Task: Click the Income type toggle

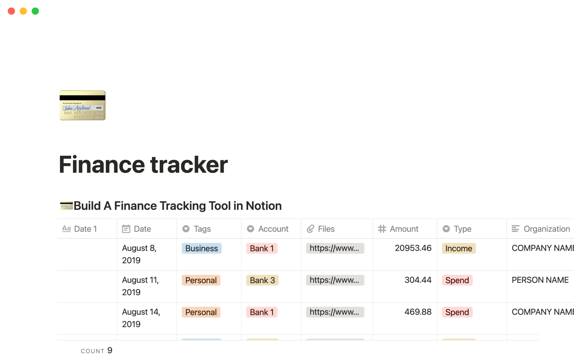Action: click(x=458, y=248)
